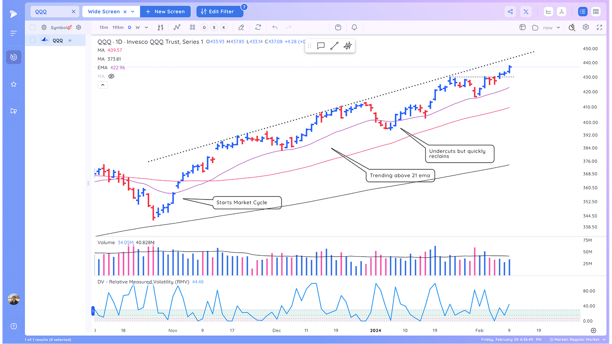Open the app logo home icon
Viewport: 612px width, 344px height.
[x=13, y=14]
